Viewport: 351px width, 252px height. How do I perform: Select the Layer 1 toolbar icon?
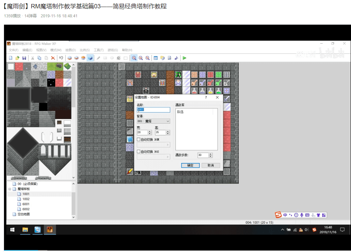click(x=70, y=58)
